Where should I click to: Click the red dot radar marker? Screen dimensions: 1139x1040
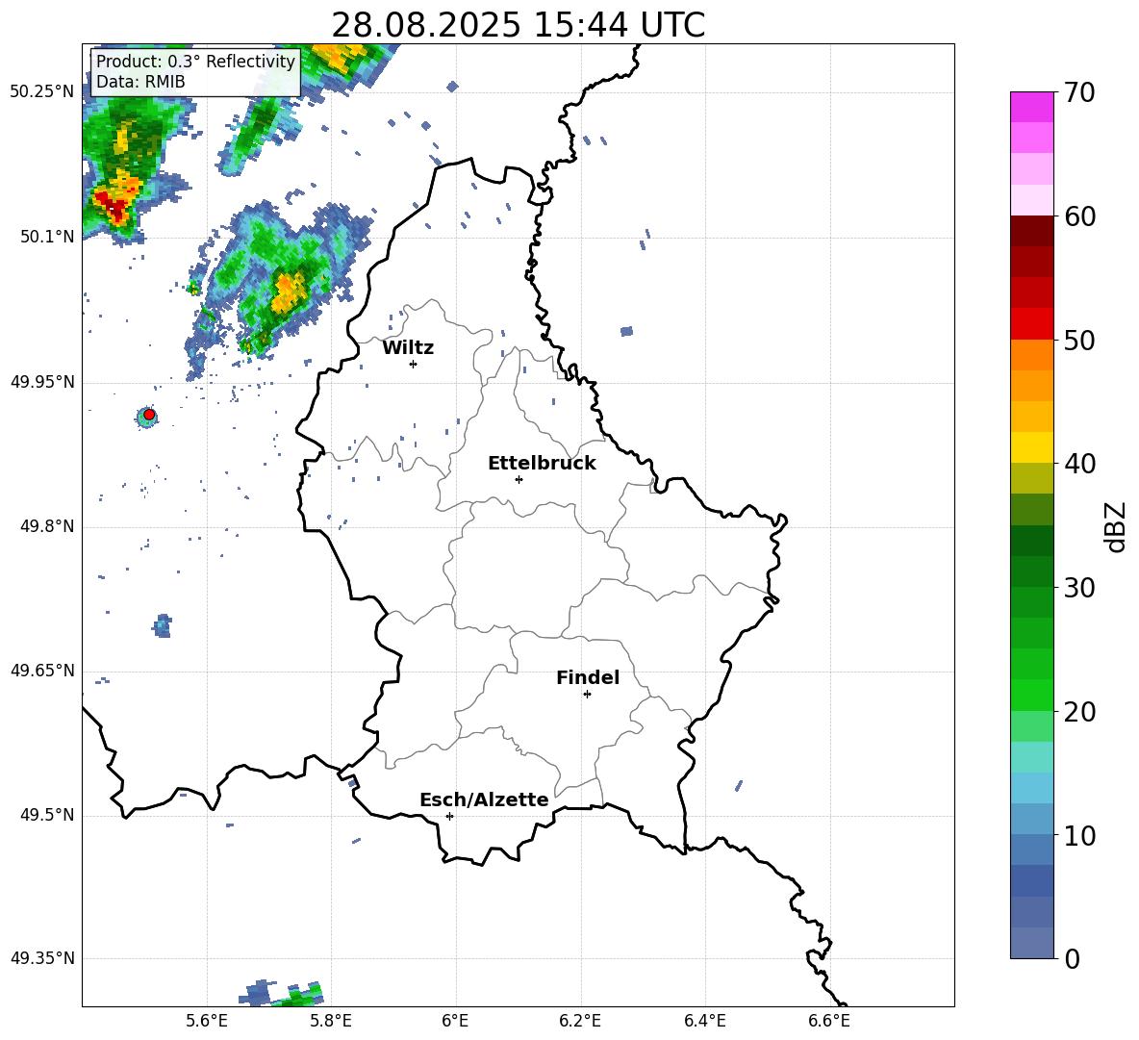[x=149, y=415]
